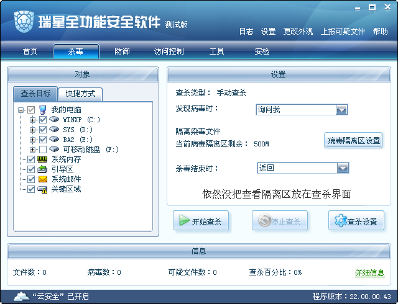Image resolution: width=398 pixels, height=304 pixels.
Task: Open the 查杀设置 button
Action: (356, 220)
